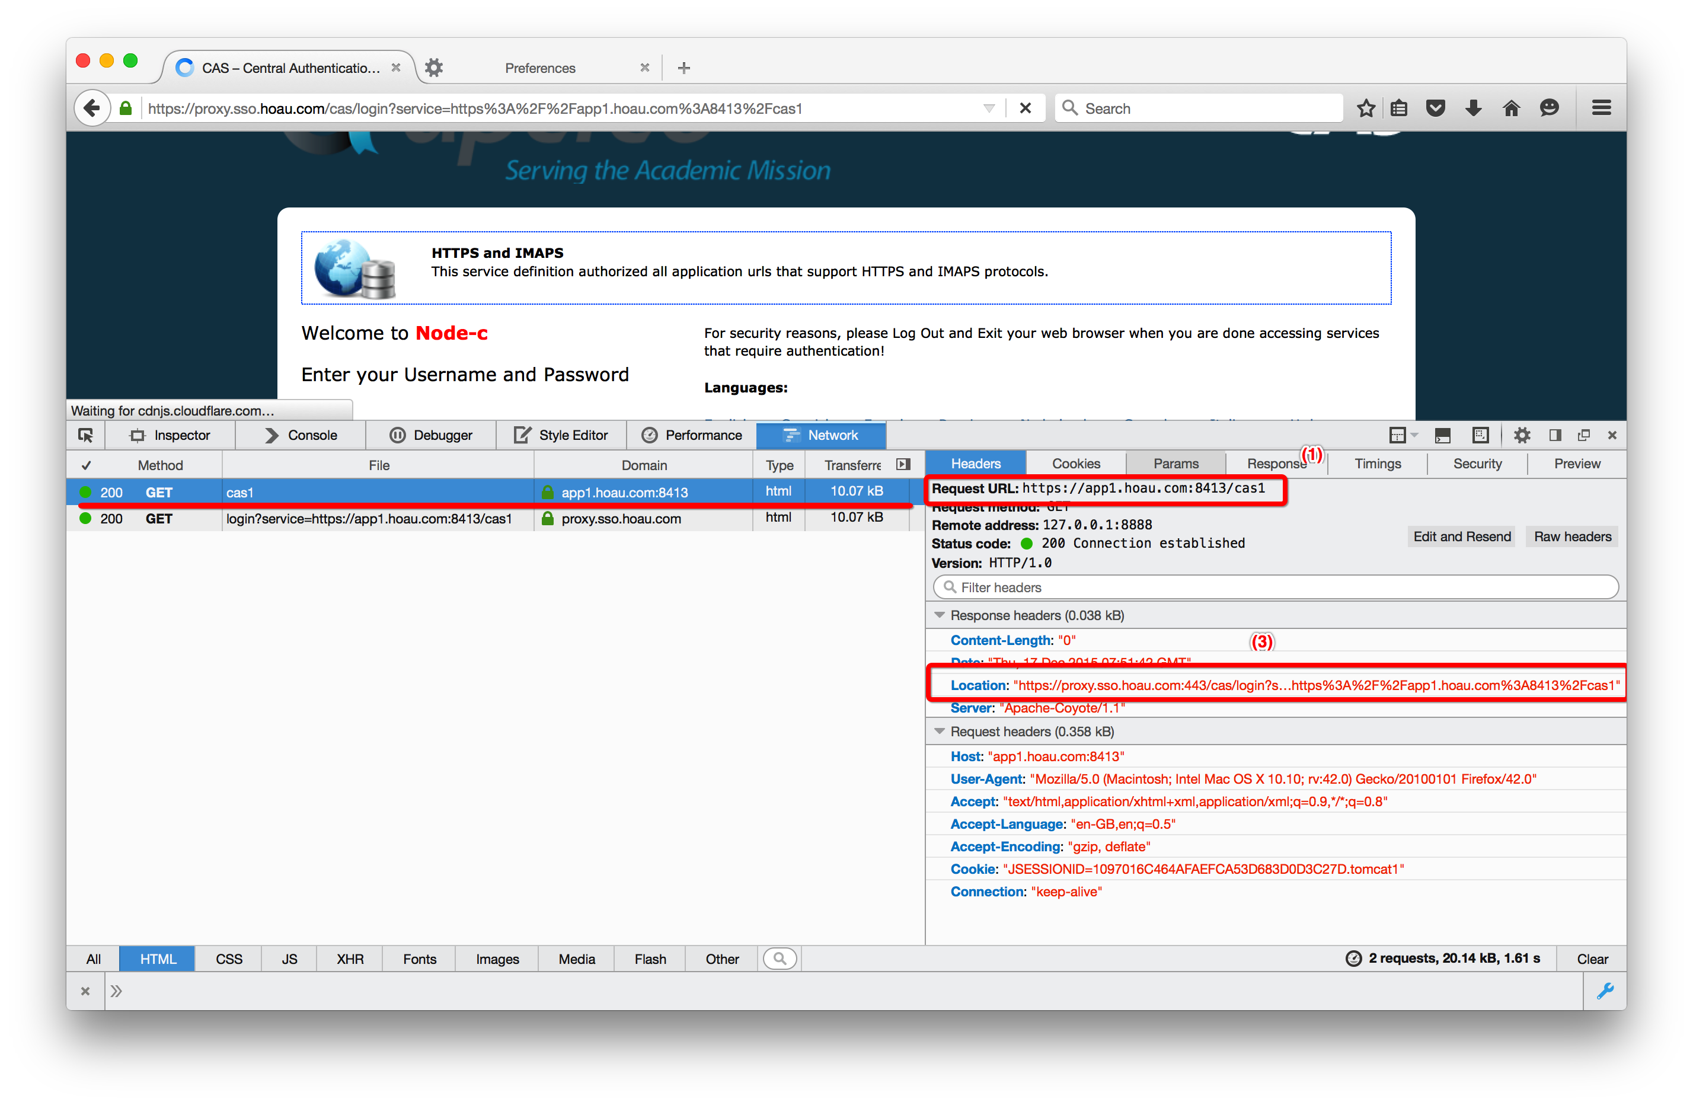Toggle split console icon in devtools toolbar
The width and height of the screenshot is (1693, 1105).
point(1442,435)
